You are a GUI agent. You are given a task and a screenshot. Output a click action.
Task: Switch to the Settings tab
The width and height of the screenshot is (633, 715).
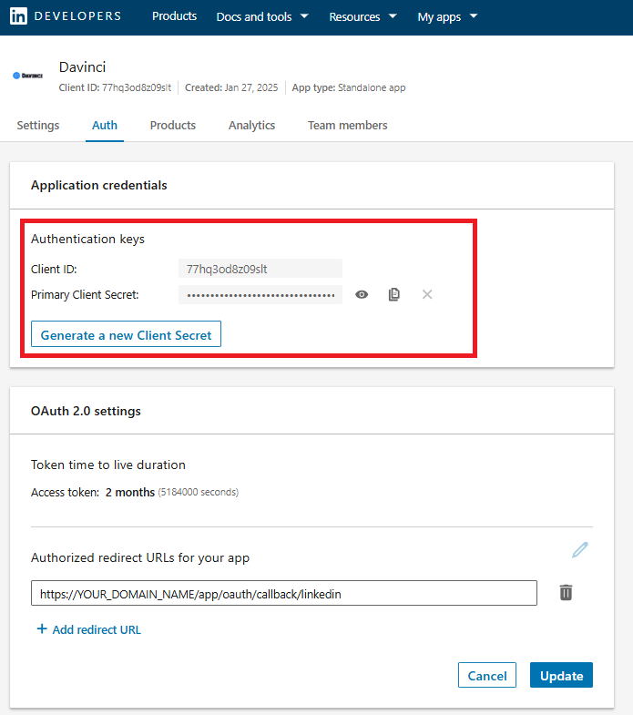click(38, 126)
